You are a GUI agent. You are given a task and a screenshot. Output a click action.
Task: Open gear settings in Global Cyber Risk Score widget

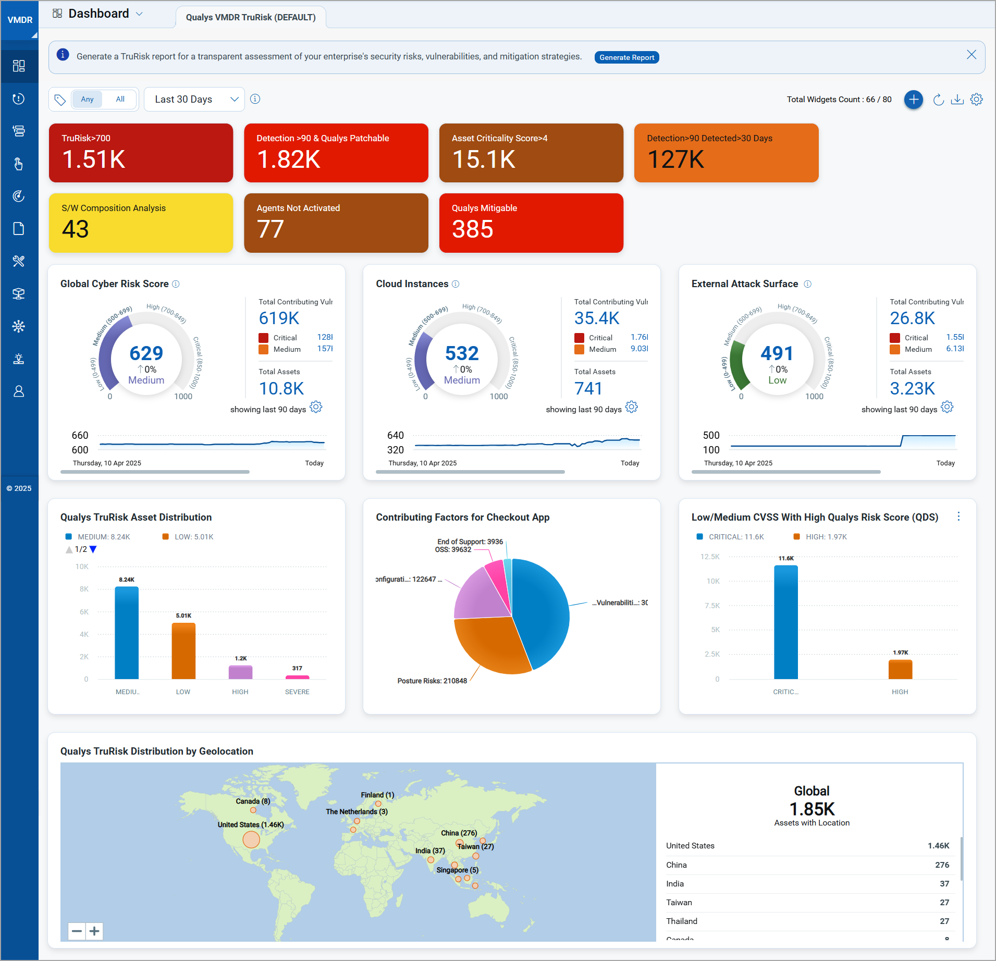pos(316,407)
